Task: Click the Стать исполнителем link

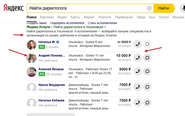Action: (102, 23)
